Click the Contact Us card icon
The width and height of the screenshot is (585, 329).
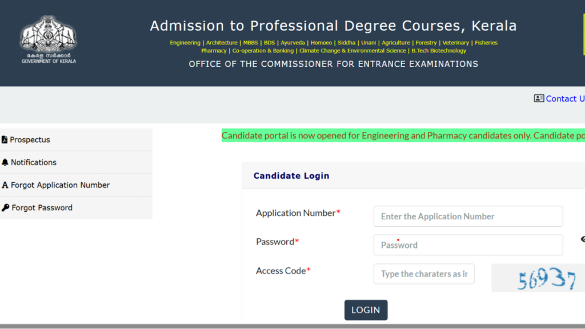tap(539, 98)
